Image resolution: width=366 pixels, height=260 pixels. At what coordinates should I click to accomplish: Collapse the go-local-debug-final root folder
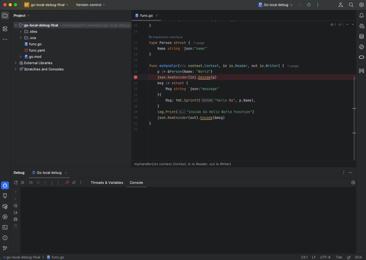click(x=16, y=25)
